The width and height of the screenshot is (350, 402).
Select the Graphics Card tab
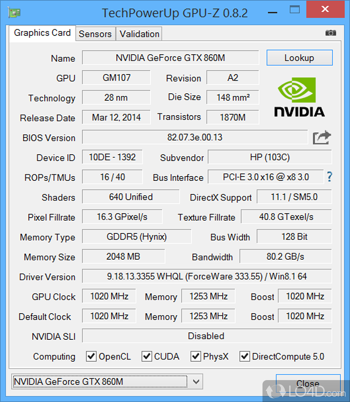click(42, 33)
